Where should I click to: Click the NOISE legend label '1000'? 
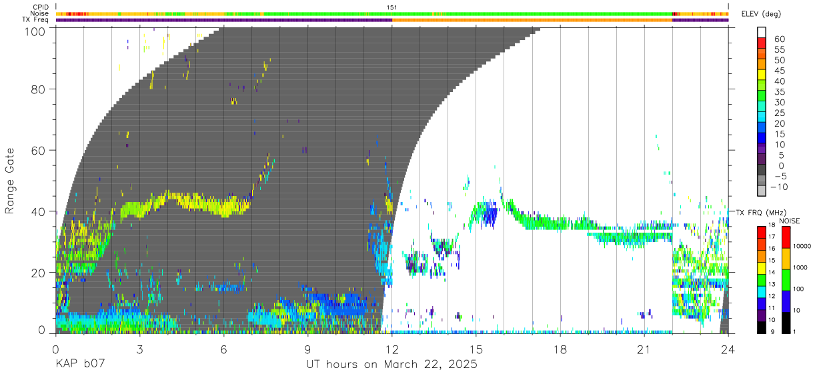(802, 267)
